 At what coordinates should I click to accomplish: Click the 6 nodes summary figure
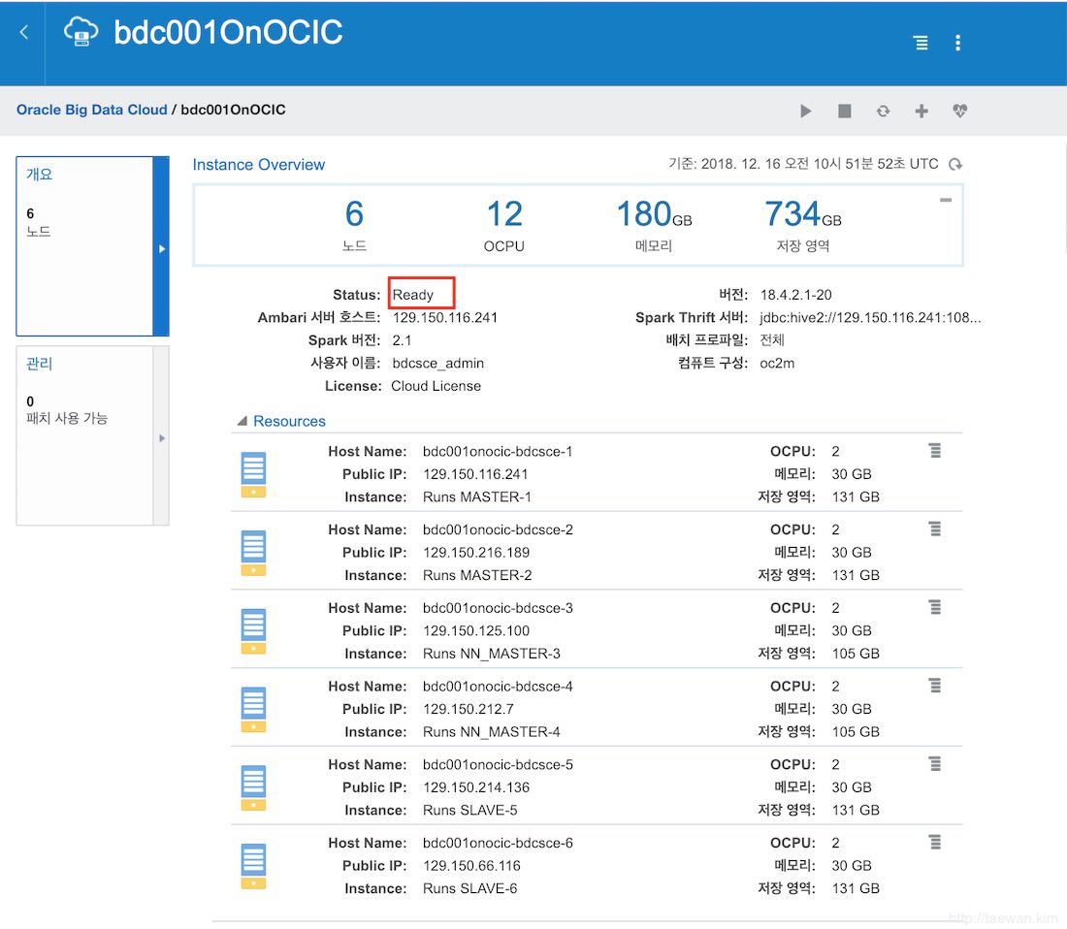pyautogui.click(x=354, y=213)
